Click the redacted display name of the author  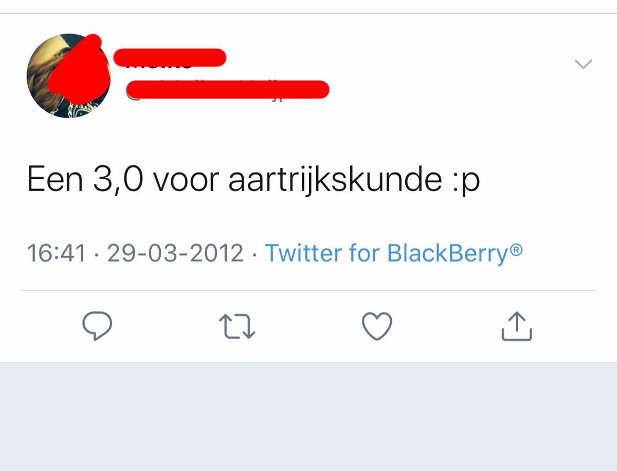point(170,58)
